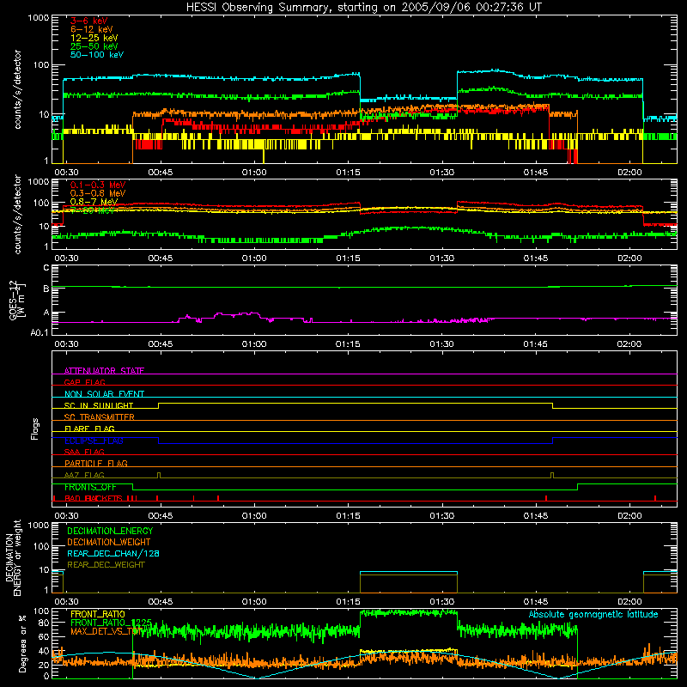Viewport: 687px width, 687px height.
Task: Click the 00:45 tick under the MeV plot
Action: [161, 258]
